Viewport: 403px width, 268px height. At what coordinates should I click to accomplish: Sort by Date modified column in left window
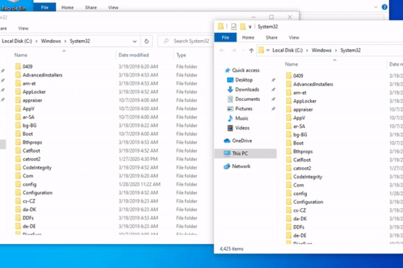134,55
